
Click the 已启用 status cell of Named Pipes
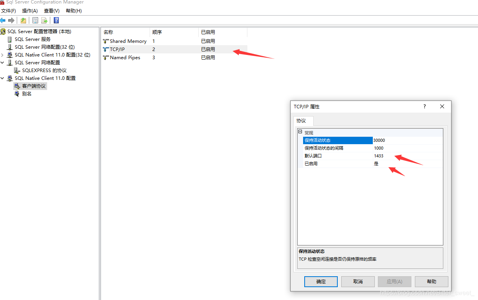click(208, 57)
